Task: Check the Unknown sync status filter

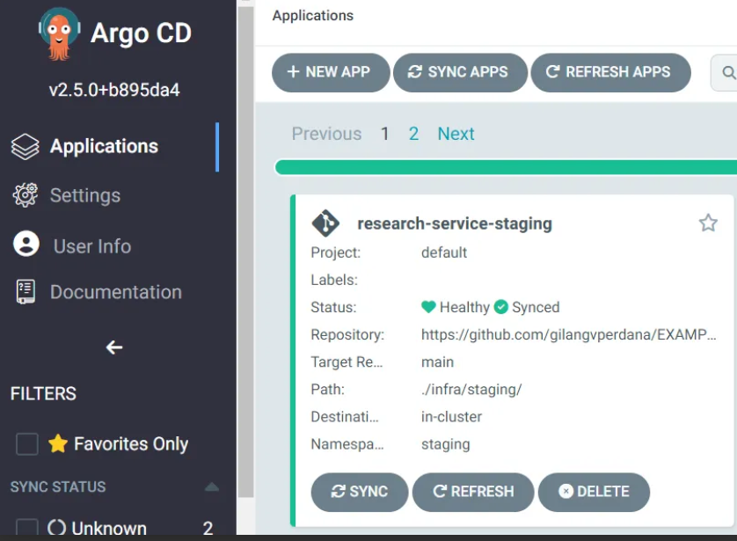Action: click(x=27, y=528)
